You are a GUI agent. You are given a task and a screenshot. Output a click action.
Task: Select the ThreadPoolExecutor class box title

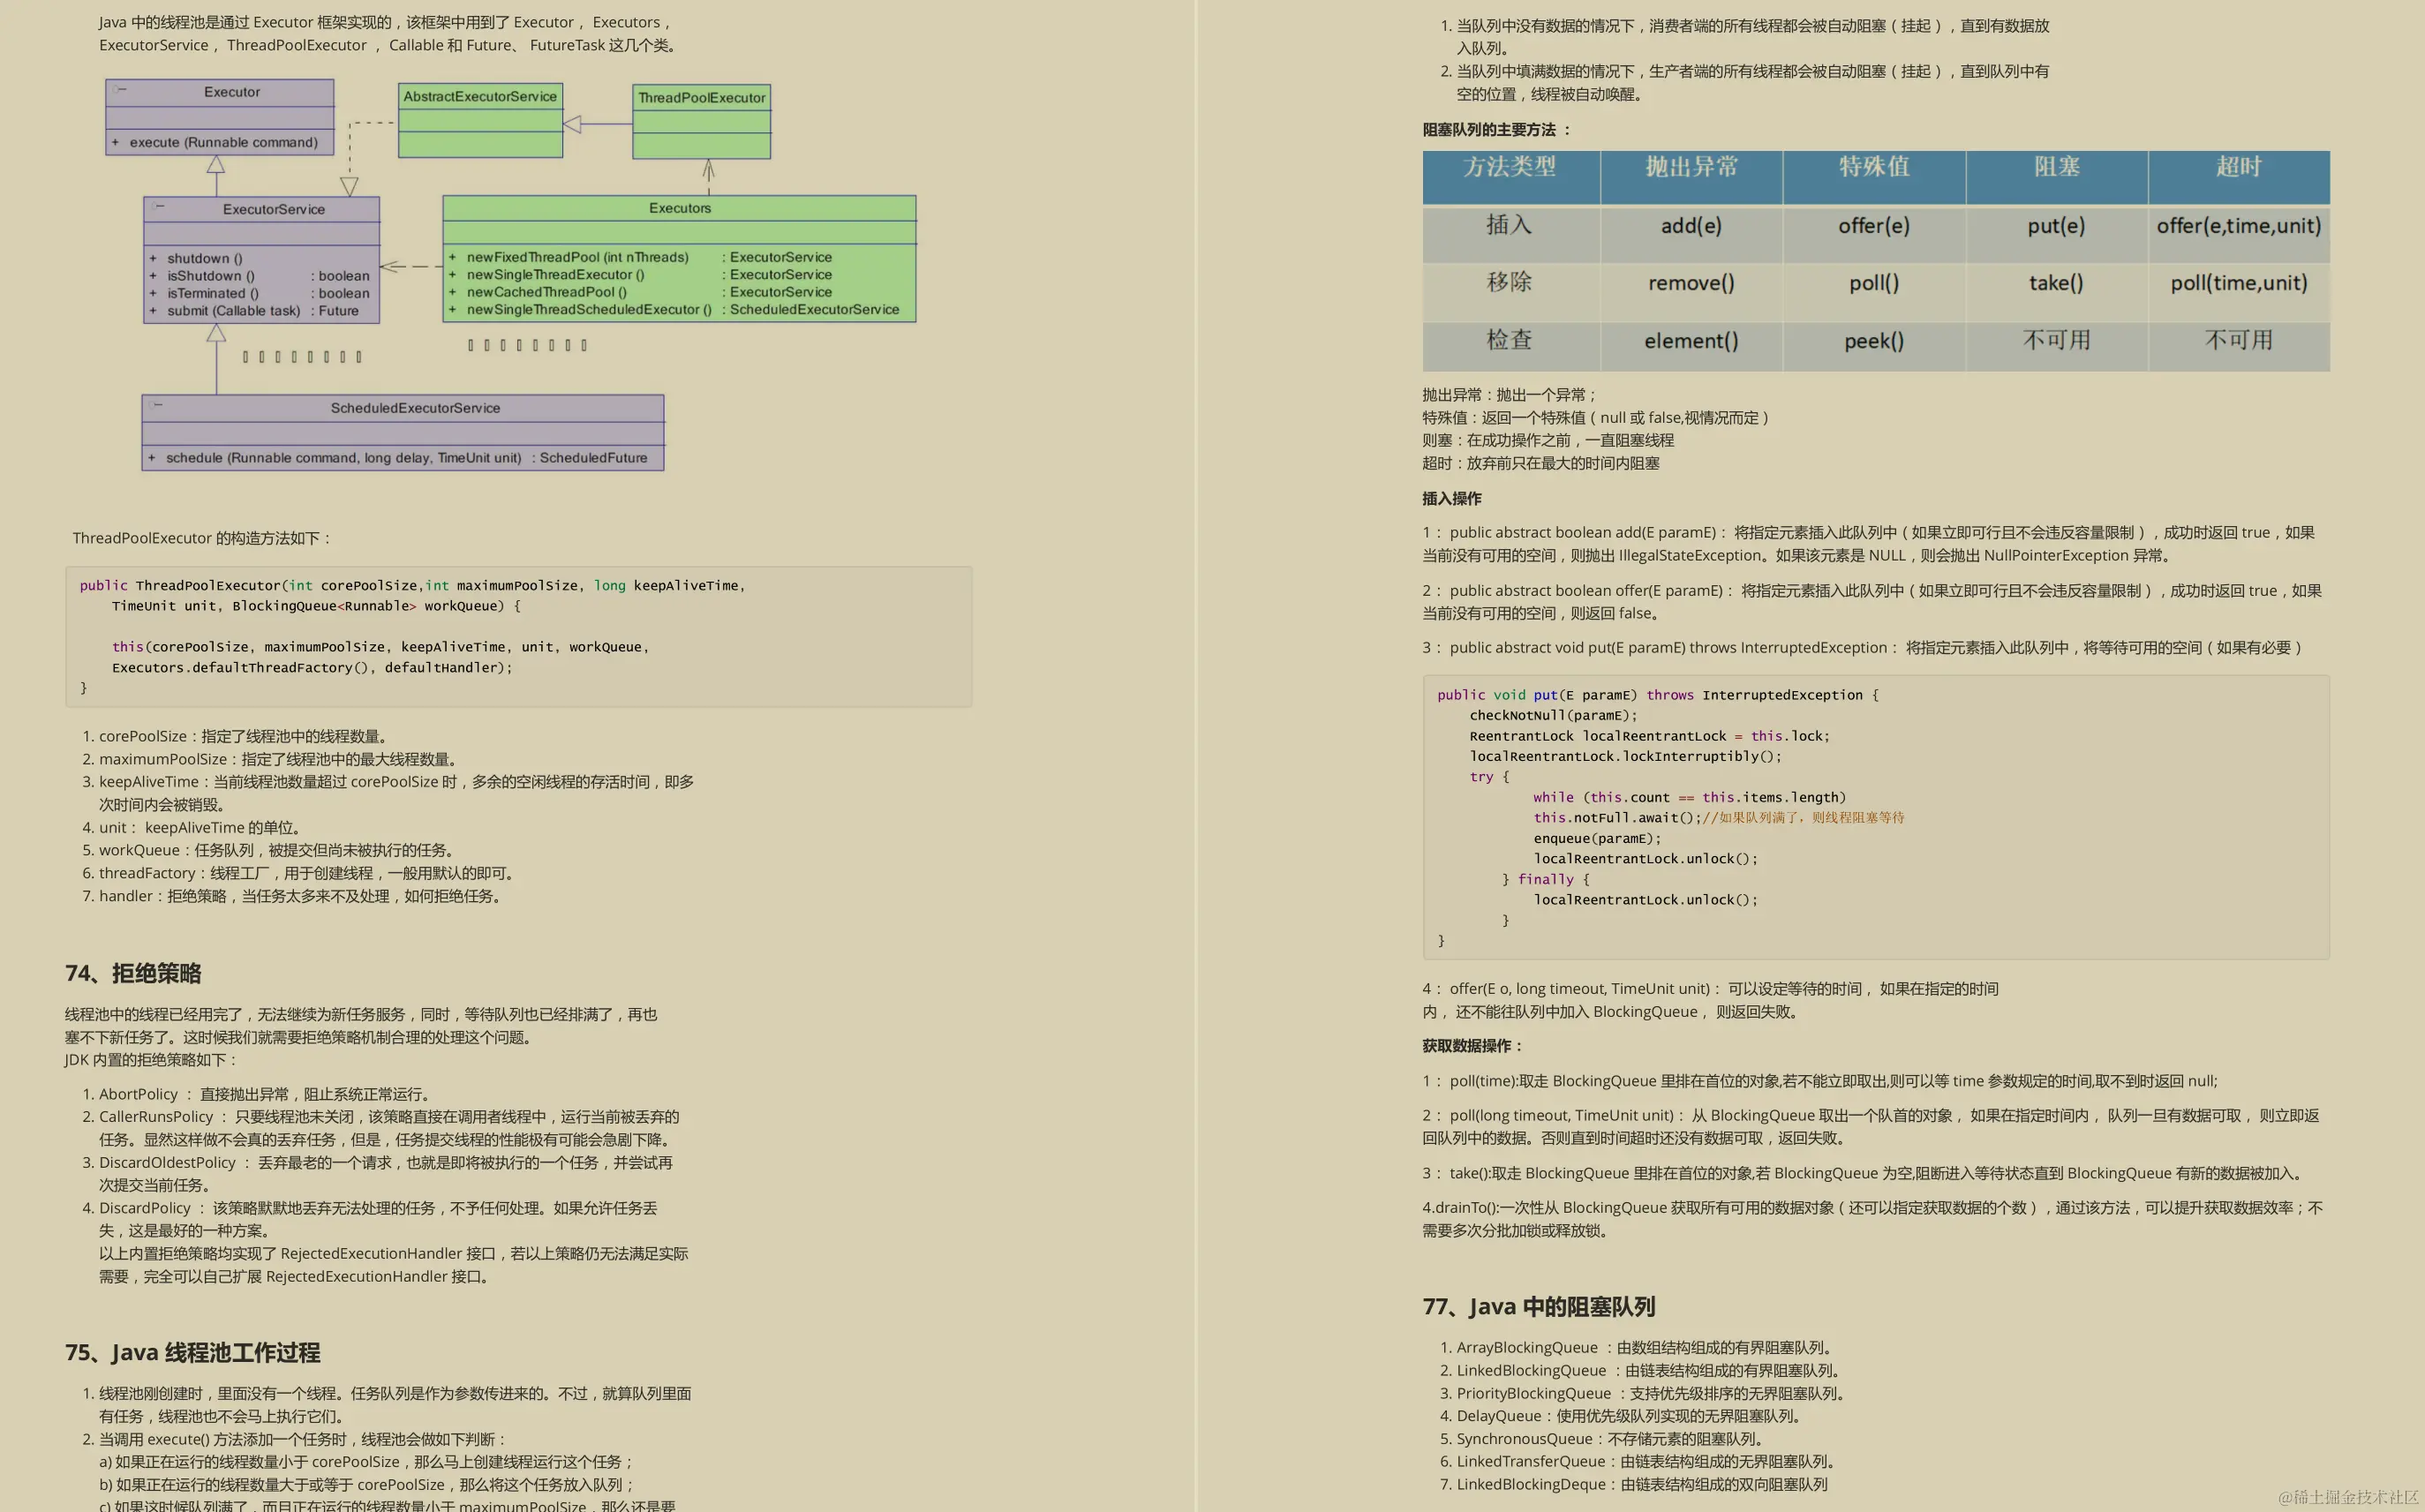tap(701, 98)
